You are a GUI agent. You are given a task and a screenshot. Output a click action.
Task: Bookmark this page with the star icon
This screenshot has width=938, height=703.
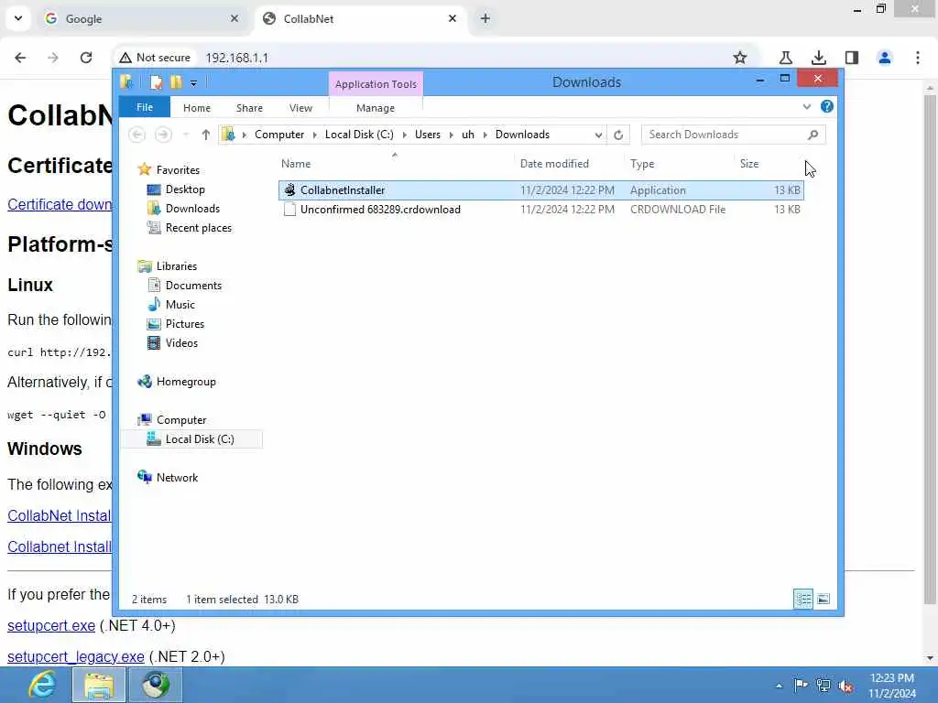click(740, 58)
